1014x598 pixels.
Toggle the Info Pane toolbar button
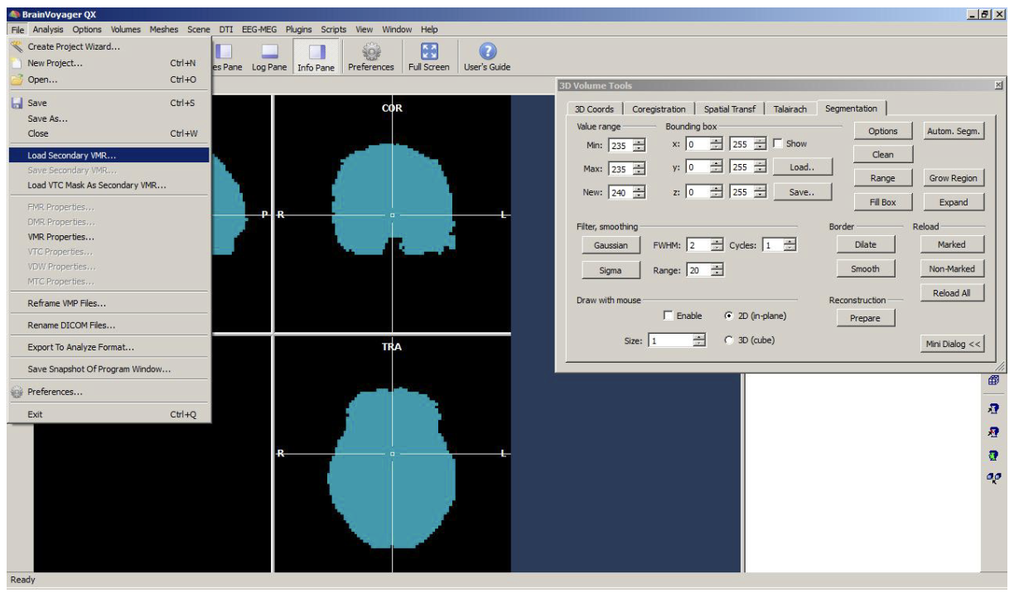tap(316, 57)
